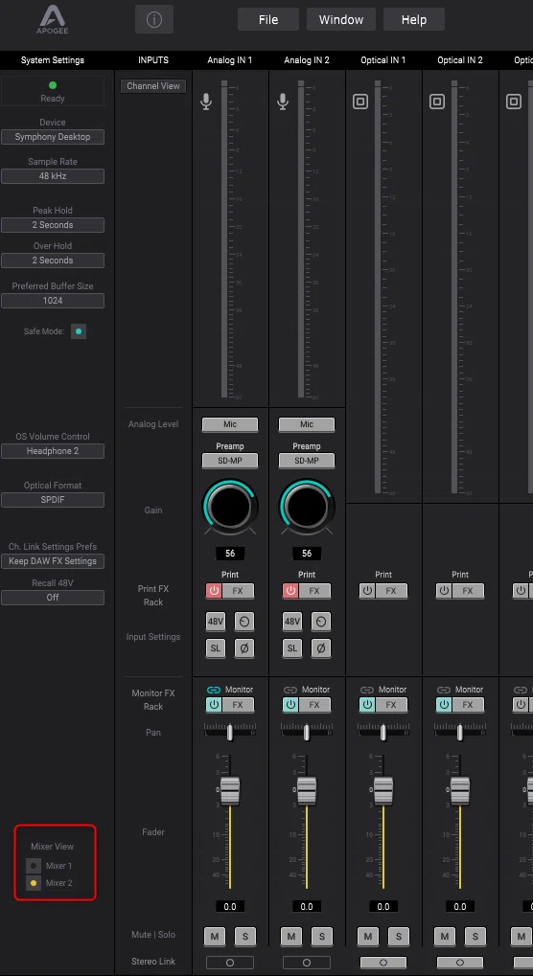Screen dimensions: 533x976
Task: Open the Help menu
Action: [x=414, y=19]
